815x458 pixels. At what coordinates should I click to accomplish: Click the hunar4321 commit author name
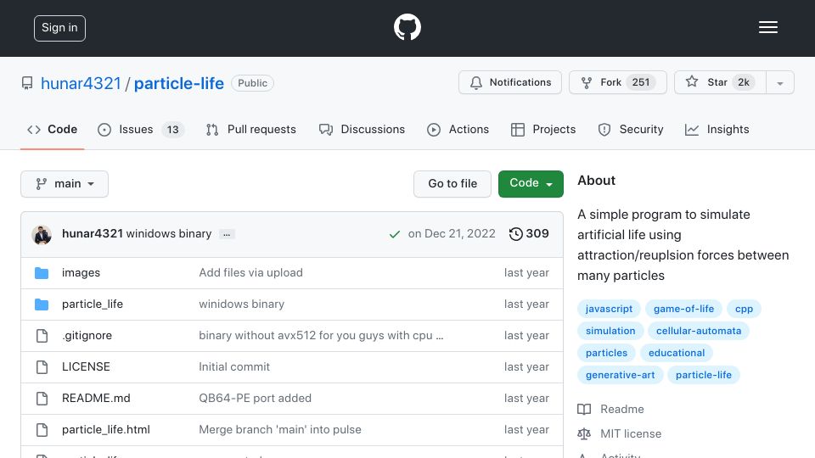tap(93, 234)
